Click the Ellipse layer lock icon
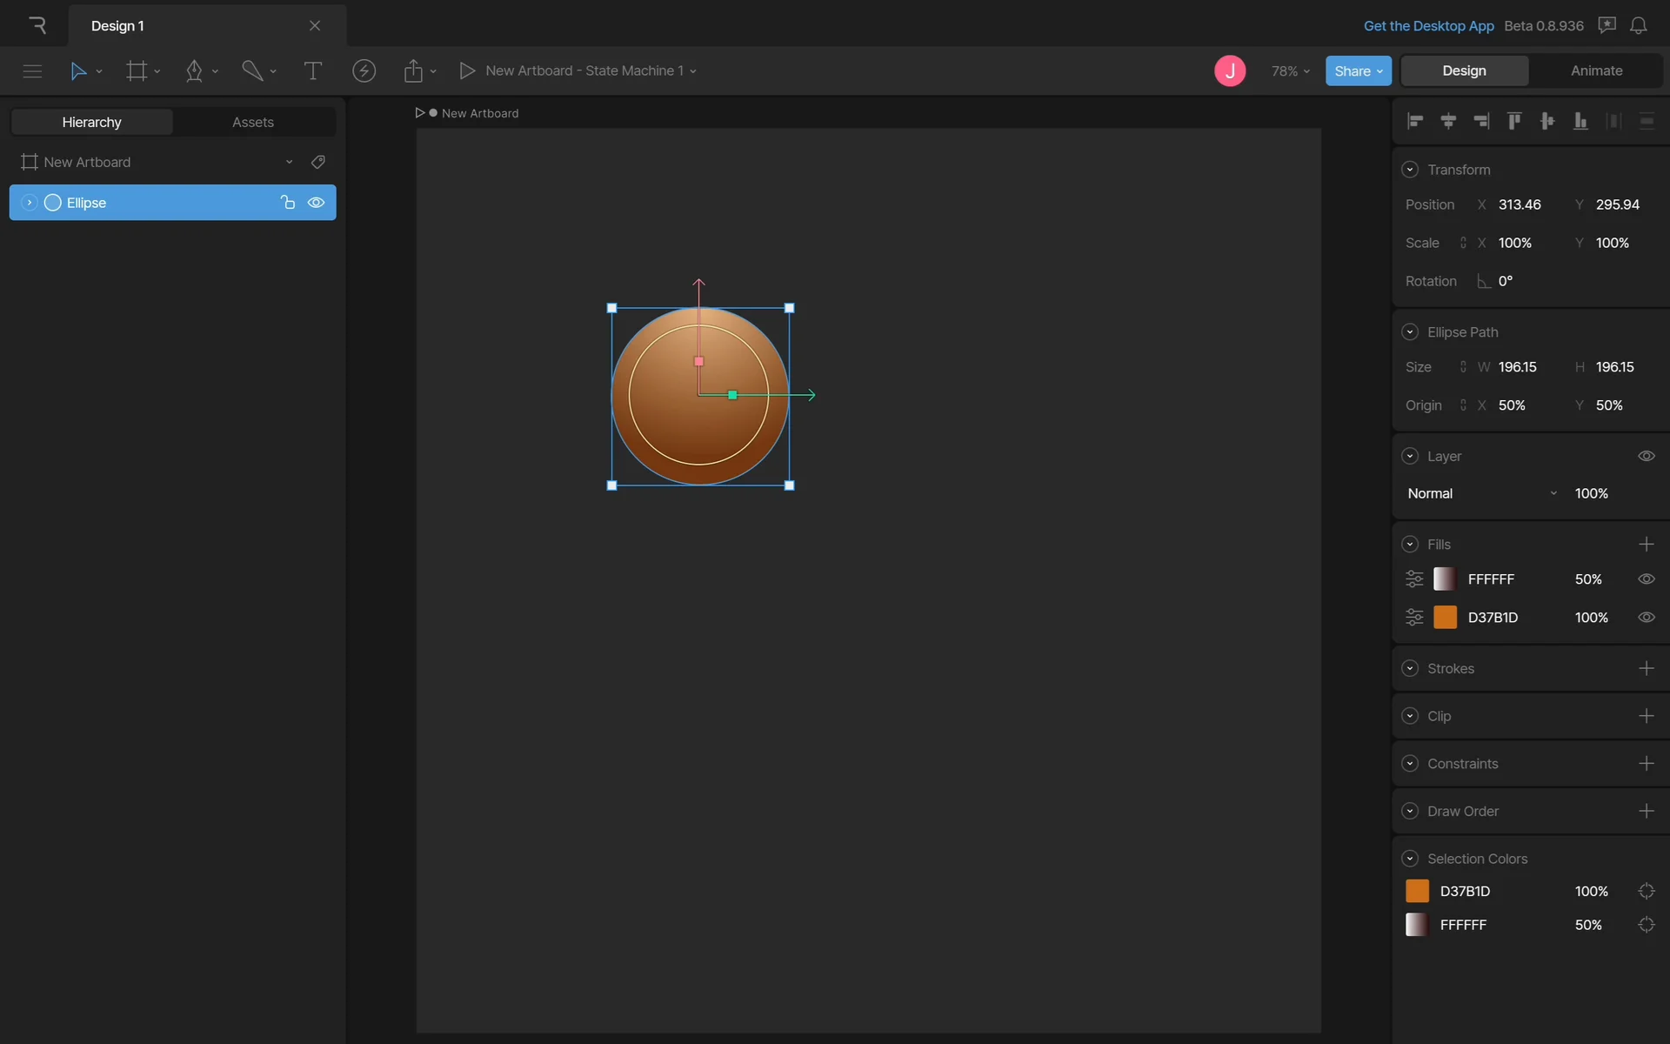Viewport: 1670px width, 1044px height. click(x=288, y=203)
